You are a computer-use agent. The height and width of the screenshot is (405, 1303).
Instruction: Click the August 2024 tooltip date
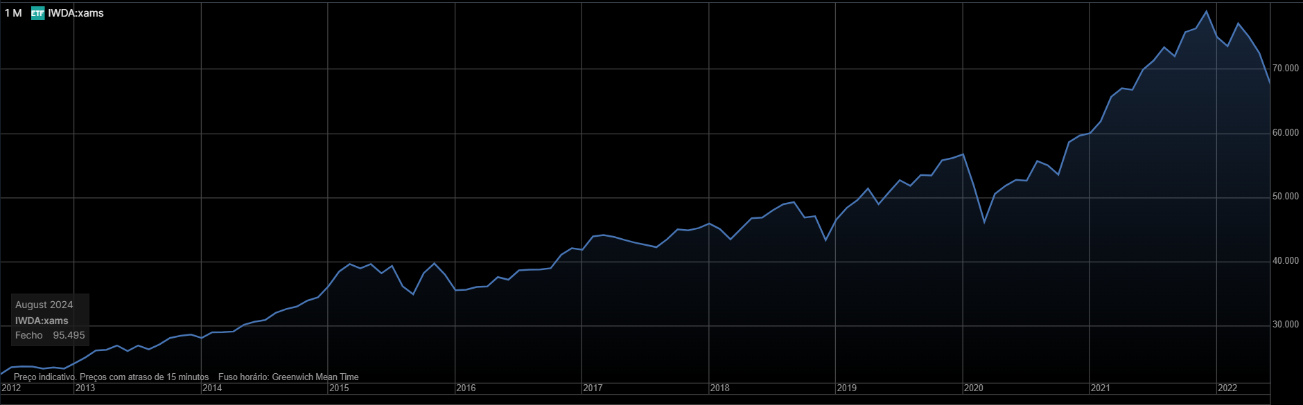pos(44,305)
